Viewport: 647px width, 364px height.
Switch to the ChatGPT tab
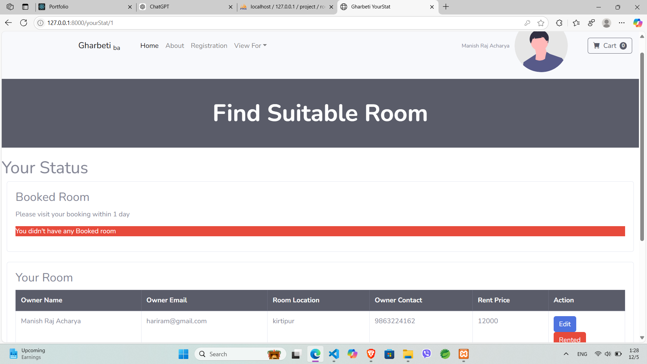tap(185, 7)
